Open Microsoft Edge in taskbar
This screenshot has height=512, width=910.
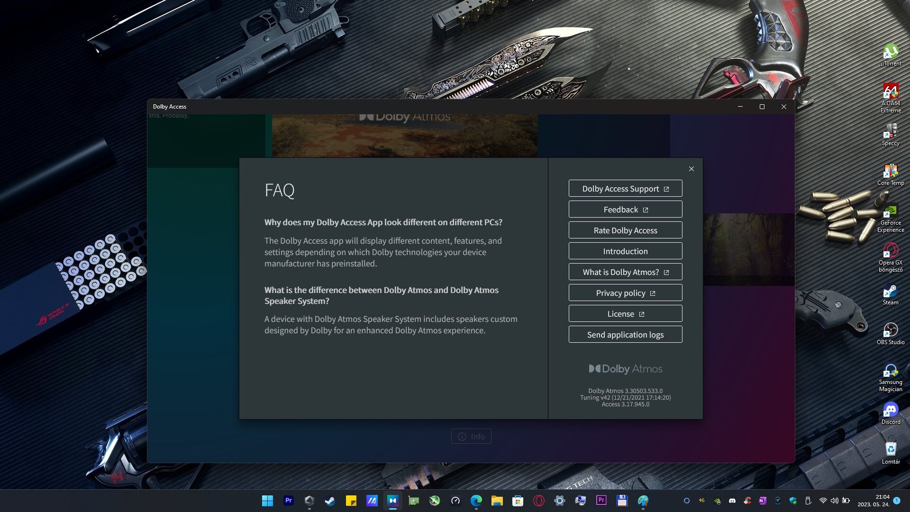point(476,501)
